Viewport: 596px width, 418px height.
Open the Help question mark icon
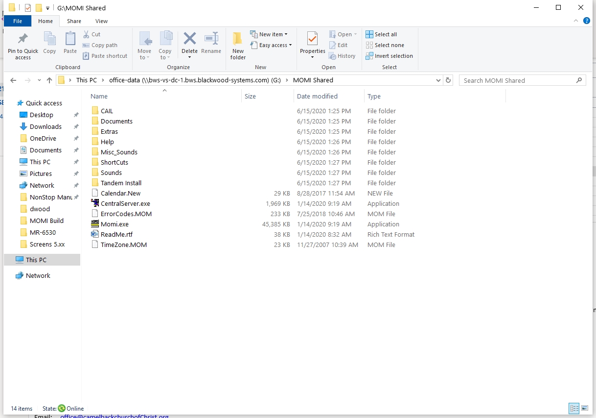tap(586, 21)
